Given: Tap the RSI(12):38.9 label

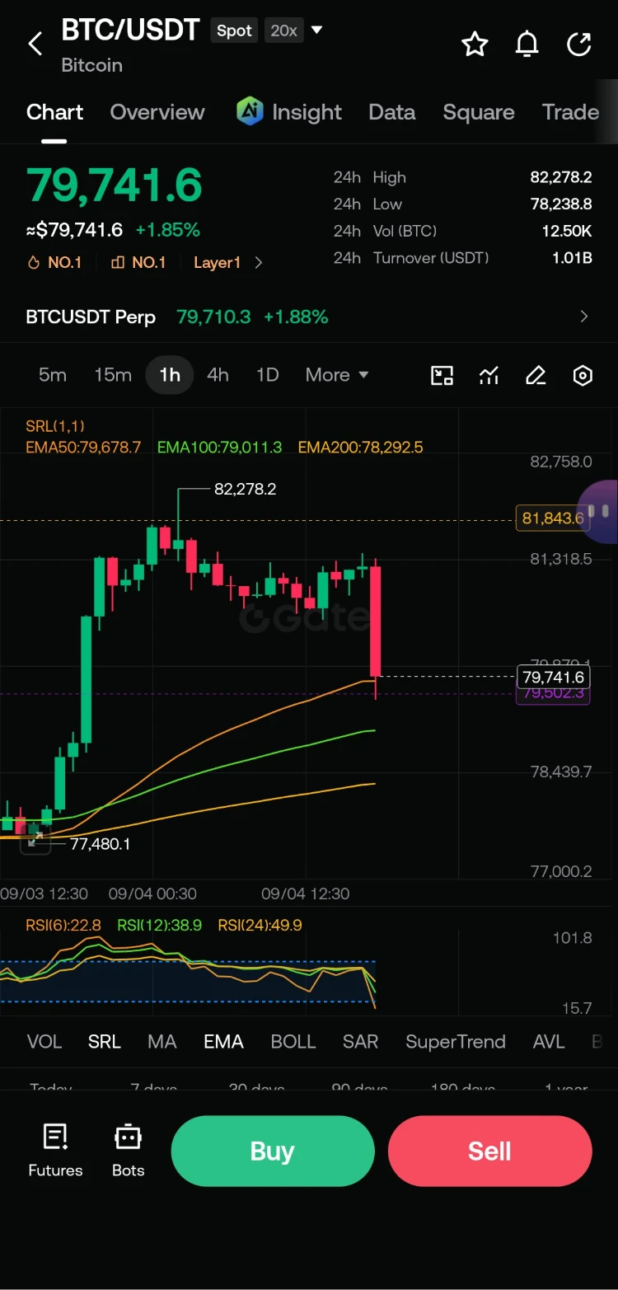Looking at the screenshot, I should coord(160,926).
